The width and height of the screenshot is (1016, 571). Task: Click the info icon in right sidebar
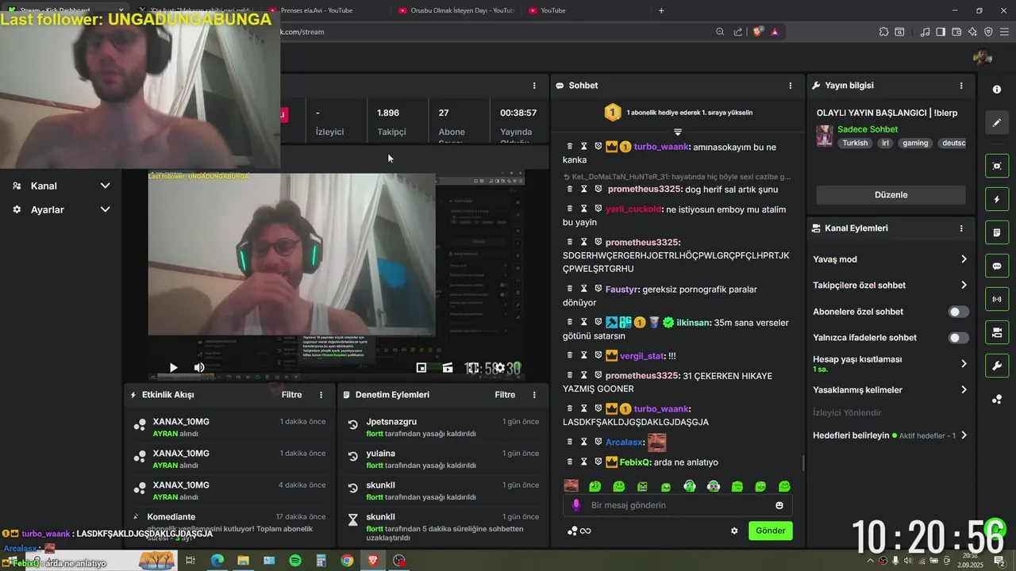(997, 90)
